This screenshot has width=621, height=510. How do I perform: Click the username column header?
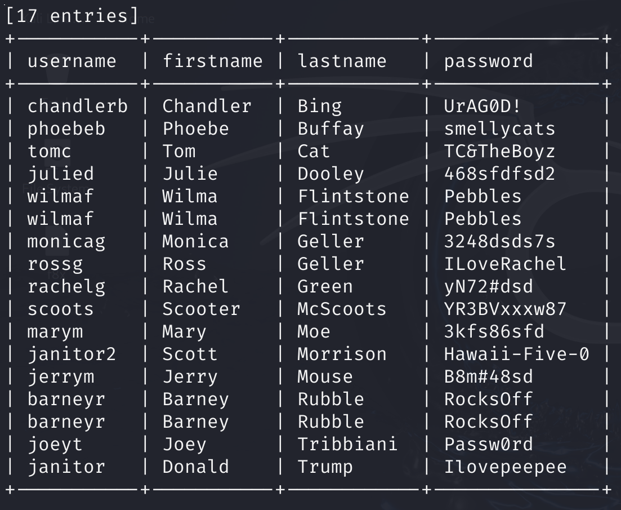[72, 61]
